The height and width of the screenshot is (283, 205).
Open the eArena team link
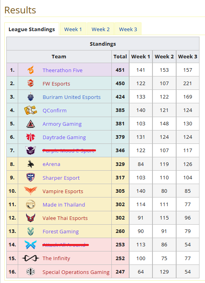coord(51,164)
